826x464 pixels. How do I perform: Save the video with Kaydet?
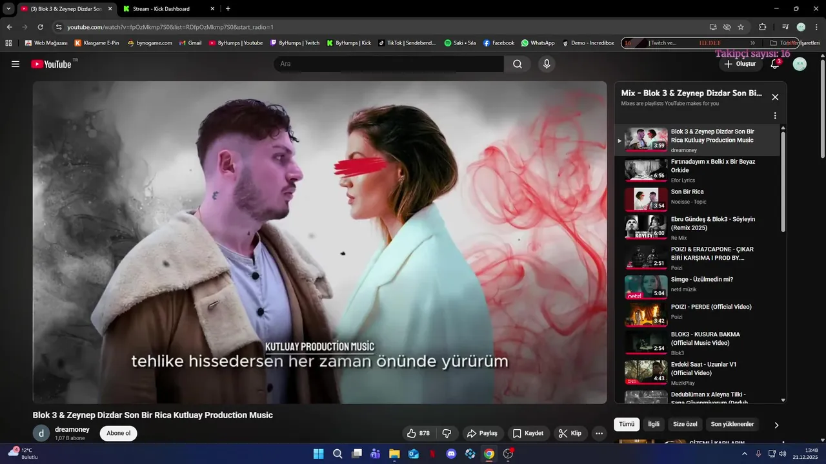pyautogui.click(x=528, y=433)
